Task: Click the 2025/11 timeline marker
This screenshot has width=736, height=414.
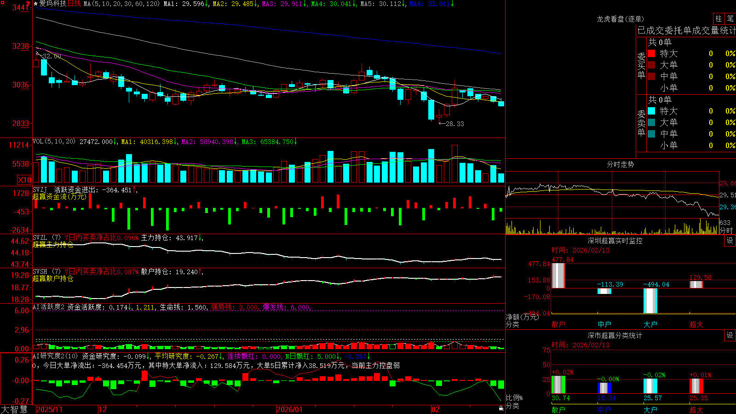Action: pyautogui.click(x=49, y=409)
